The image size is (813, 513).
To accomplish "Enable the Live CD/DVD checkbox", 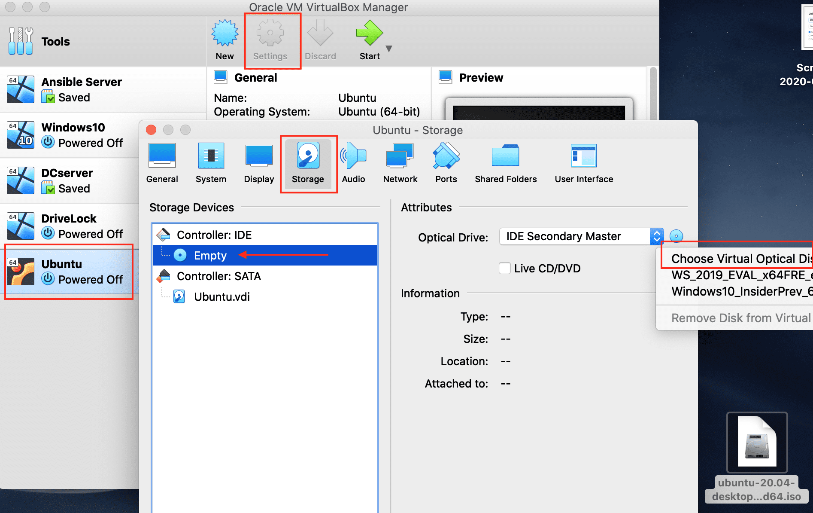I will 505,268.
